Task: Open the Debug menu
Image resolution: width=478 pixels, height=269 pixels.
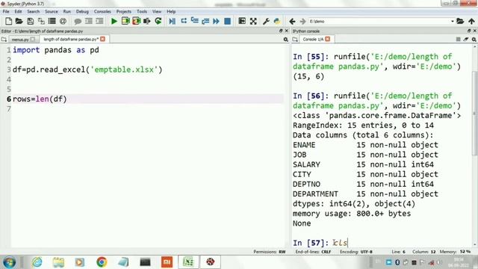Action: point(82,11)
